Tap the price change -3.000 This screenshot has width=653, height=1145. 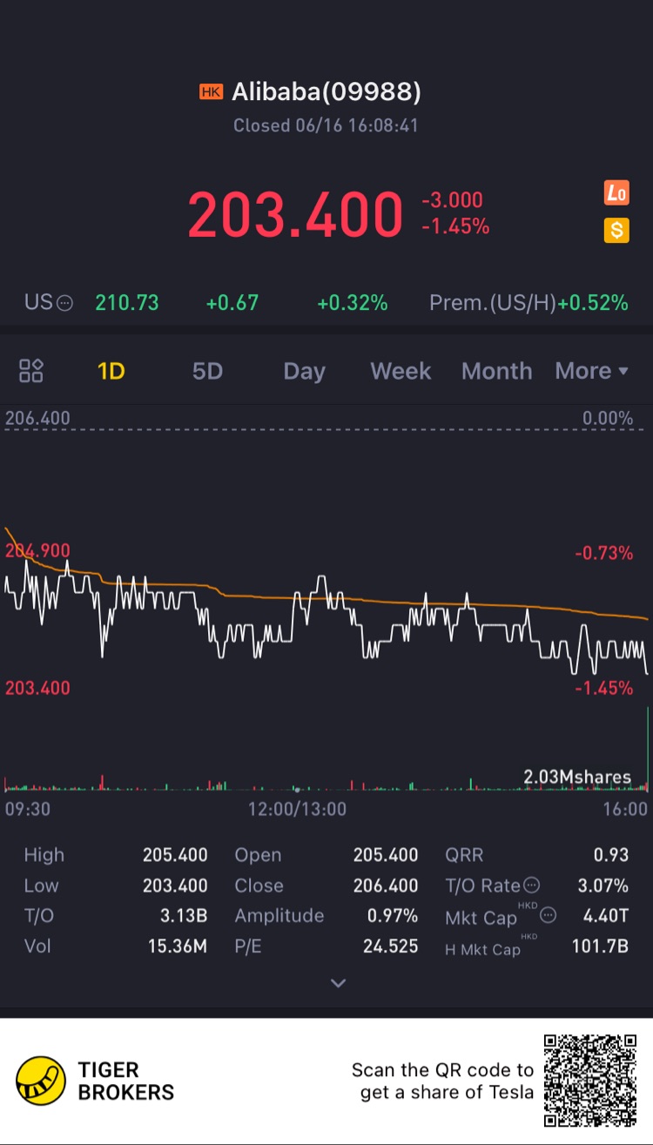tap(452, 200)
